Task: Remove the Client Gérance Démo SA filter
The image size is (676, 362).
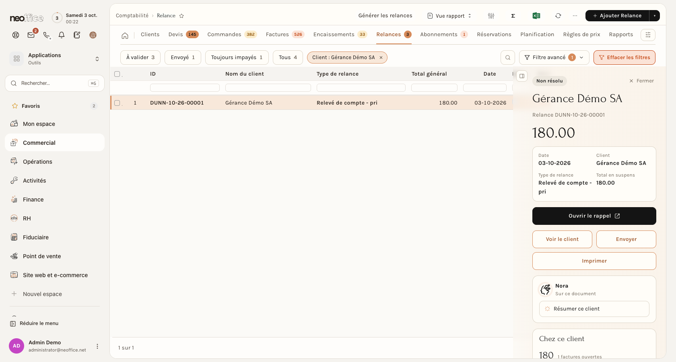Action: pos(381,58)
